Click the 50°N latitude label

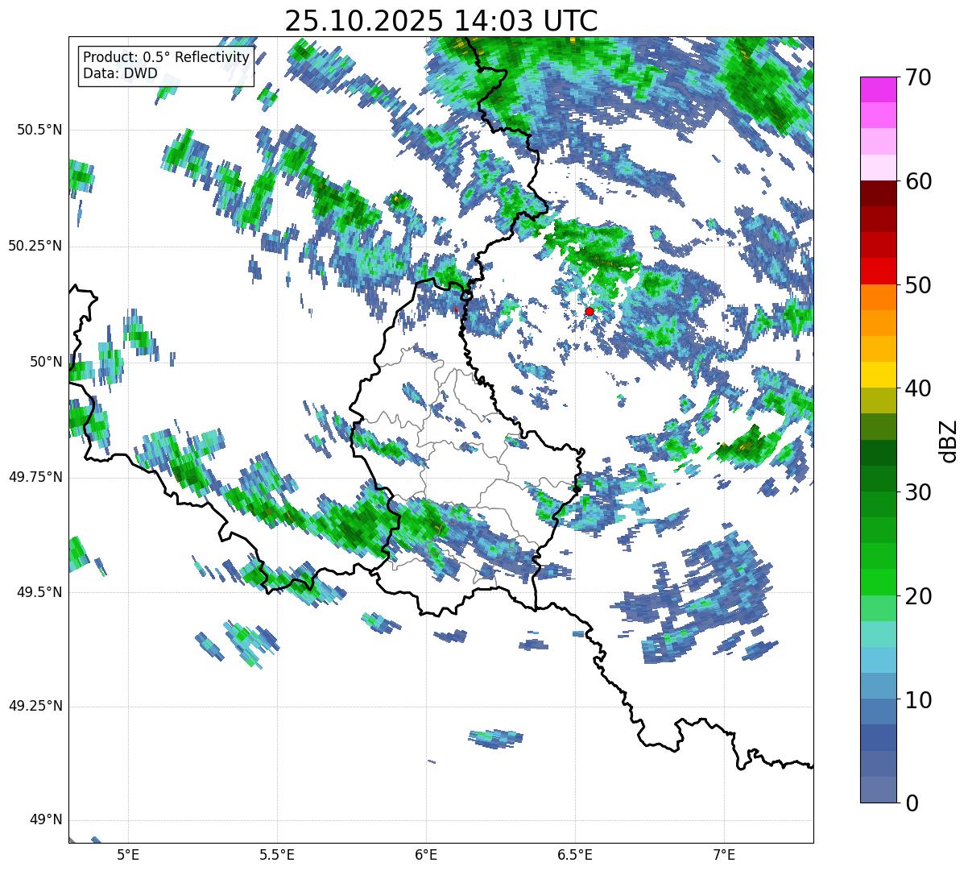45,362
